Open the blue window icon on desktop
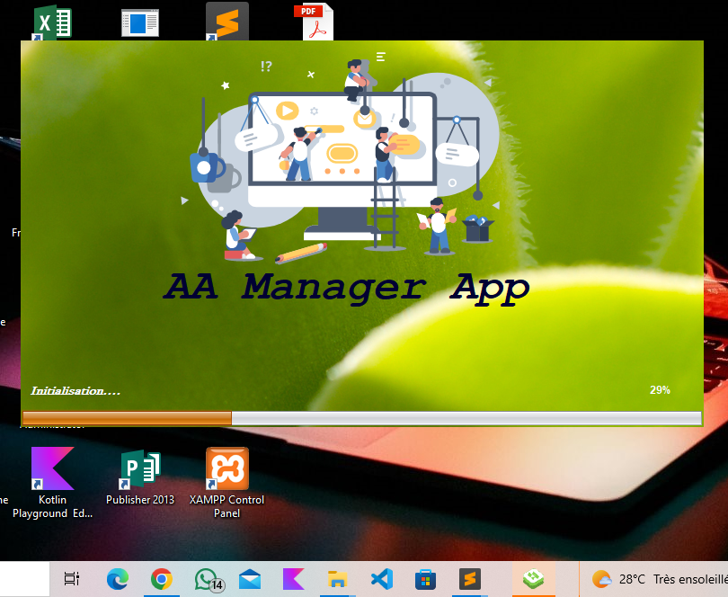This screenshot has width=728, height=597. click(x=140, y=22)
